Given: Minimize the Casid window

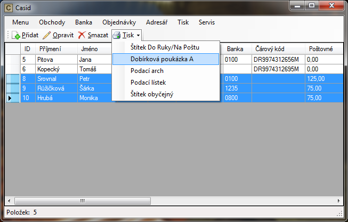Looking at the screenshot, I should tap(297, 5).
